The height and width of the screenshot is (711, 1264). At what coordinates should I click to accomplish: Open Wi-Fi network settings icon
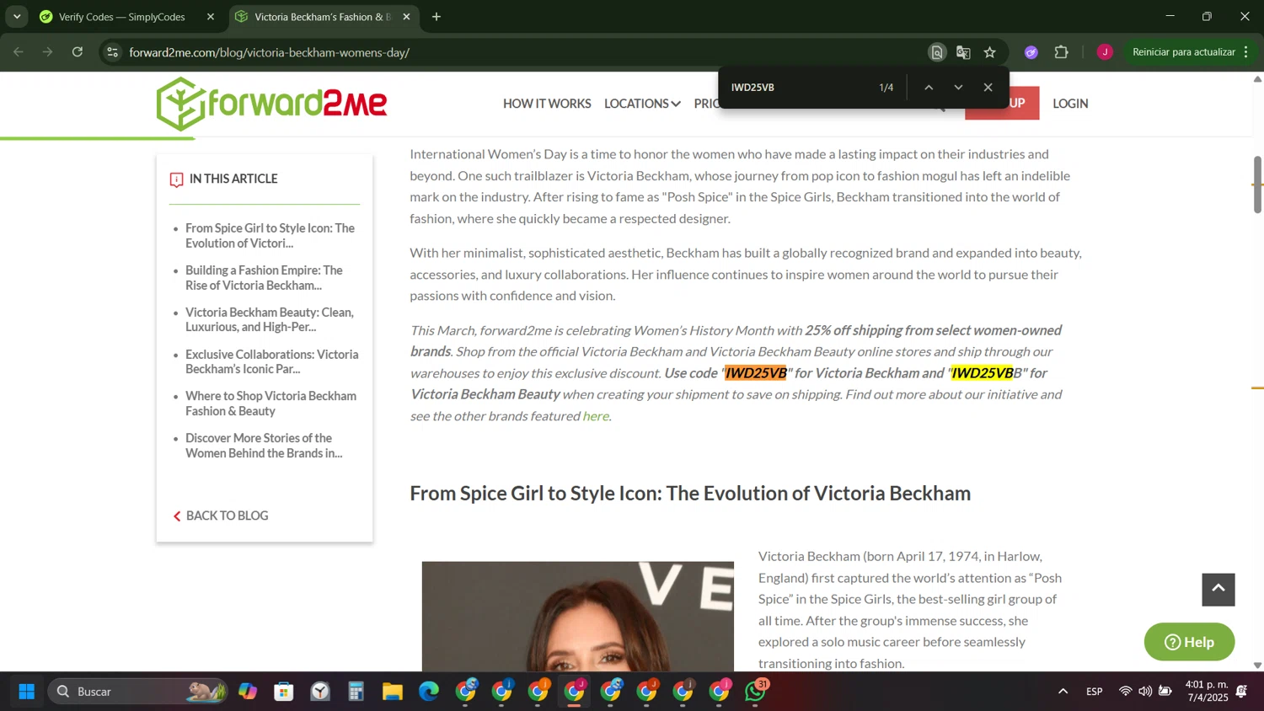(1125, 692)
